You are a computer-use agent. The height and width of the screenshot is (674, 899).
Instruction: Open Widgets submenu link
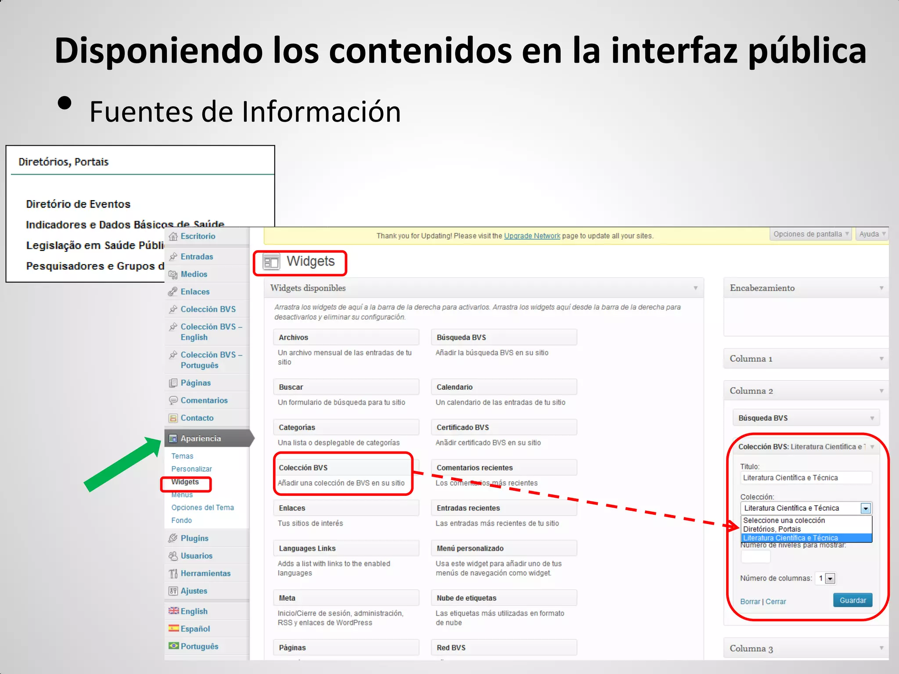[185, 482]
